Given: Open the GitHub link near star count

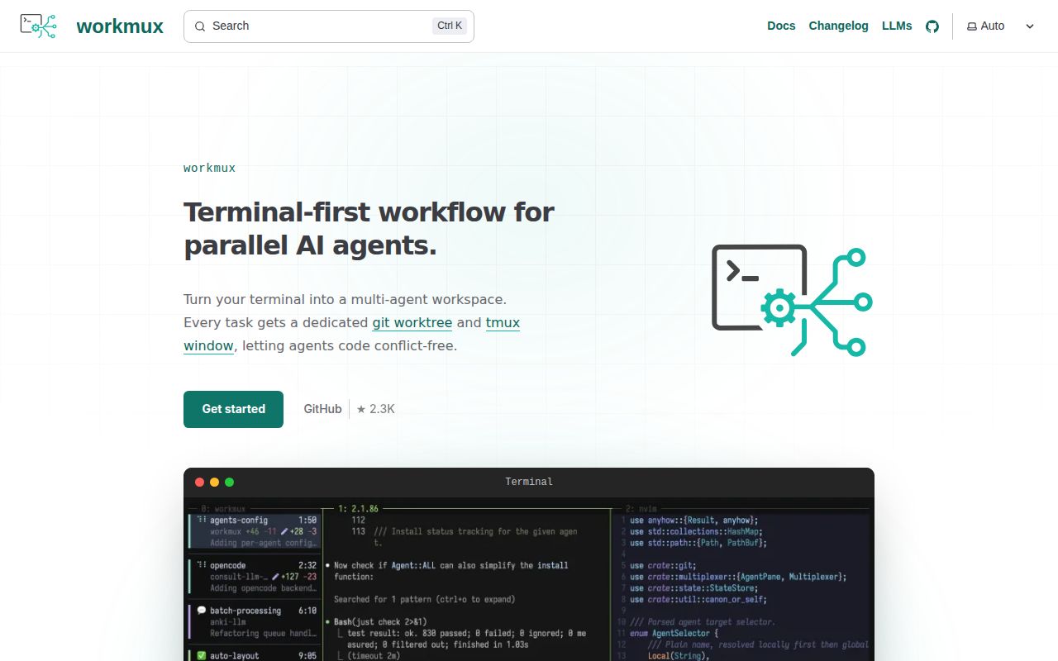Looking at the screenshot, I should click(322, 409).
